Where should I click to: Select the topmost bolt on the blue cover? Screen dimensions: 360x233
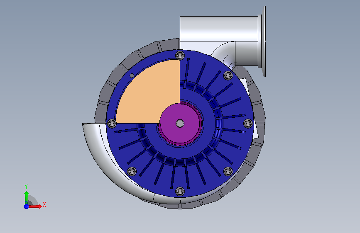180,56
